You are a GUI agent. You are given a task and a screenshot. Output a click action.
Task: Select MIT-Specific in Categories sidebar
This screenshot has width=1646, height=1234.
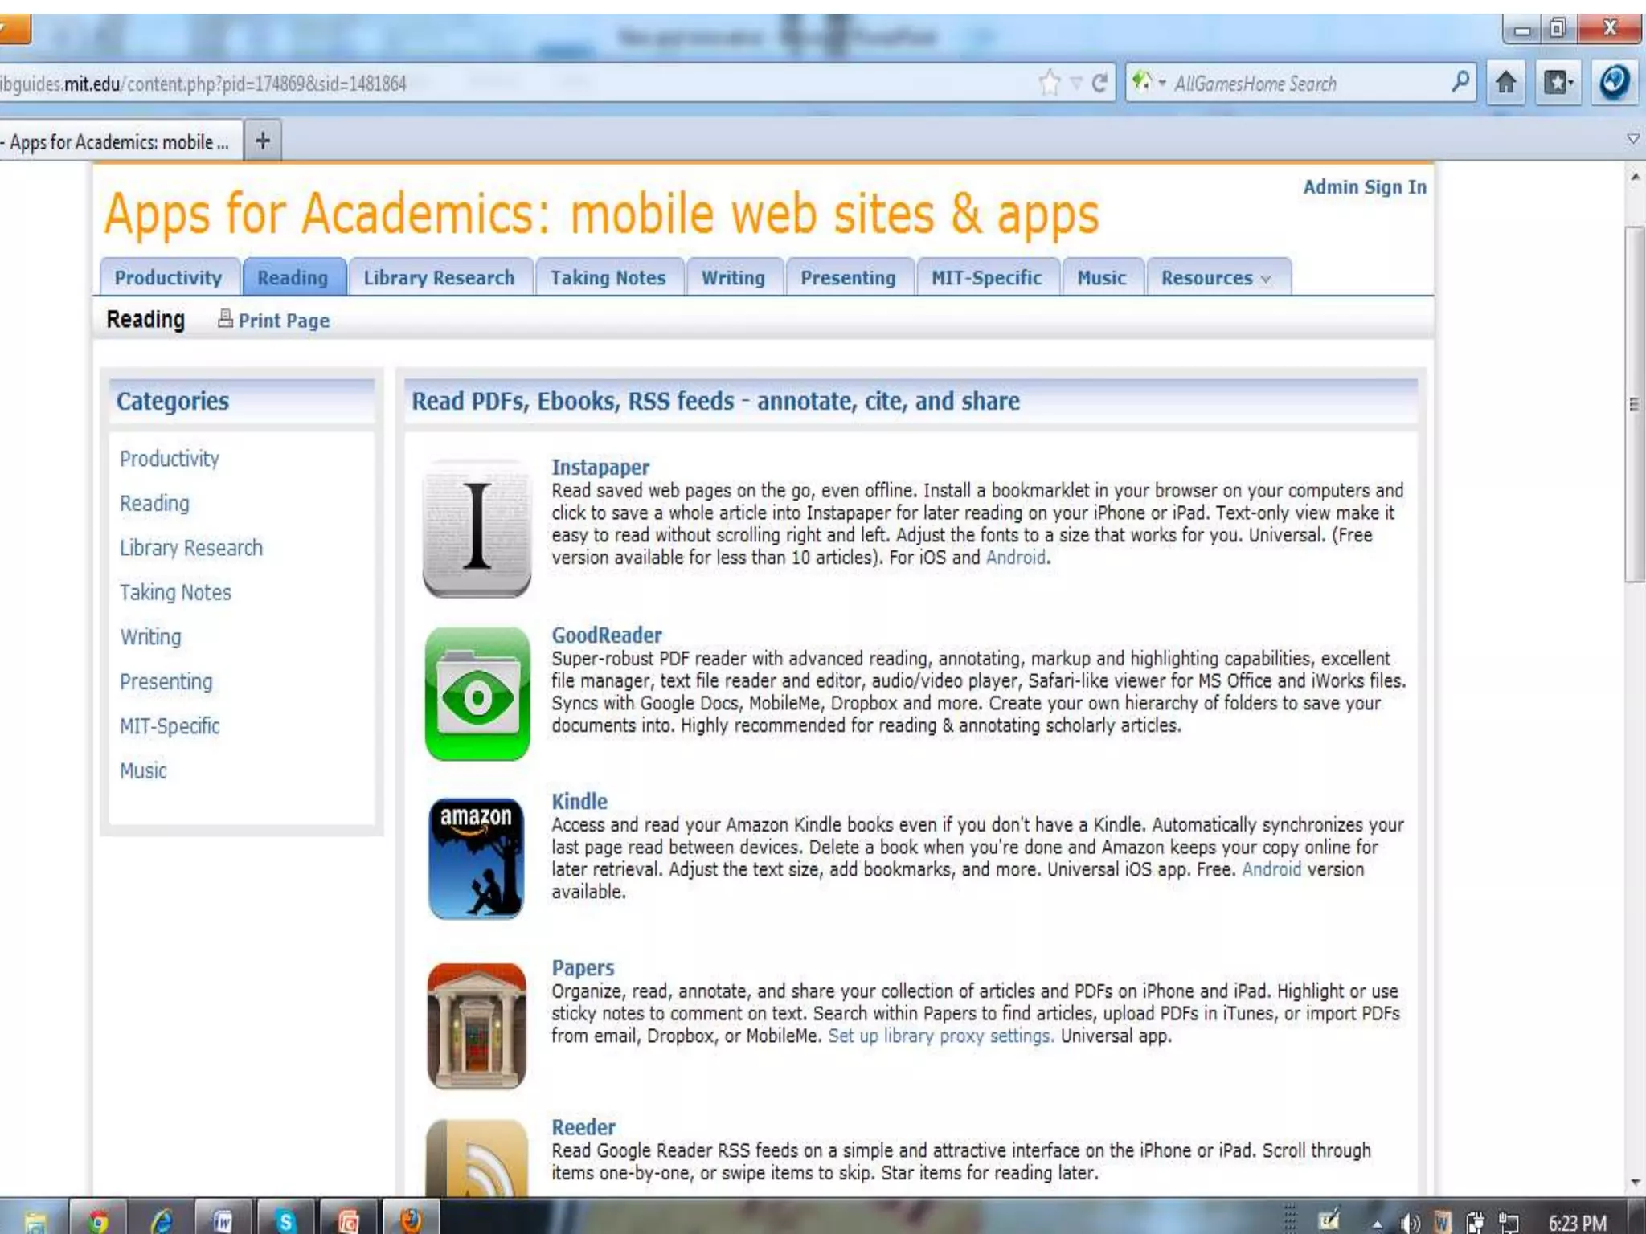pyautogui.click(x=170, y=726)
